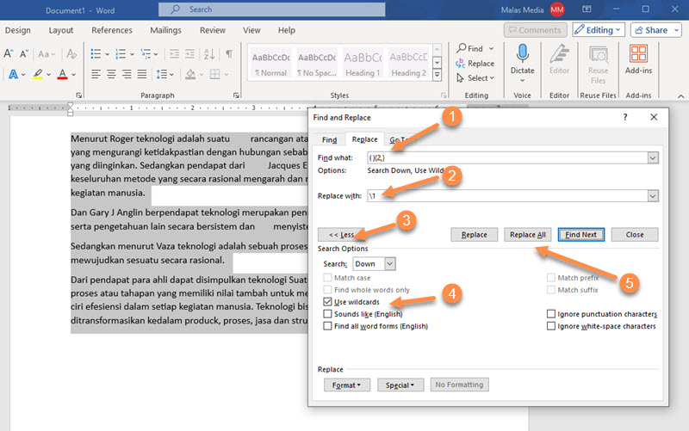689x431 pixels.
Task: Click the Replace with input field
Action: pos(507,196)
